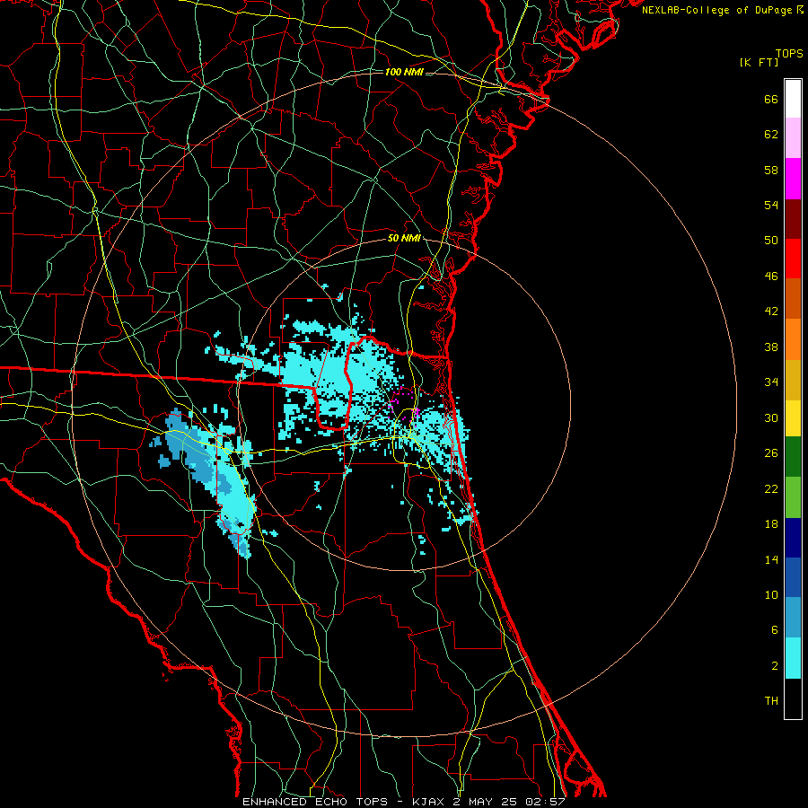The width and height of the screenshot is (808, 808).
Task: Click the yellow 30 kft legend swatch
Action: point(793,418)
